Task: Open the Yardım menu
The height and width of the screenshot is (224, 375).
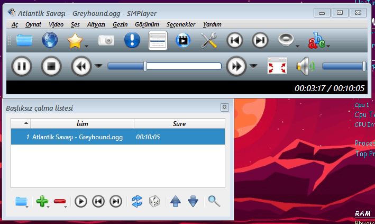Action: coord(212,24)
